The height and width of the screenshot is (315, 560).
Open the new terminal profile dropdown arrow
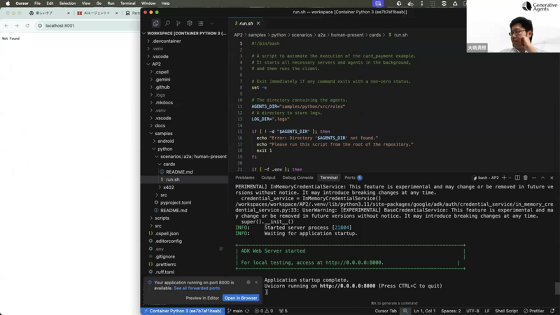[510, 178]
